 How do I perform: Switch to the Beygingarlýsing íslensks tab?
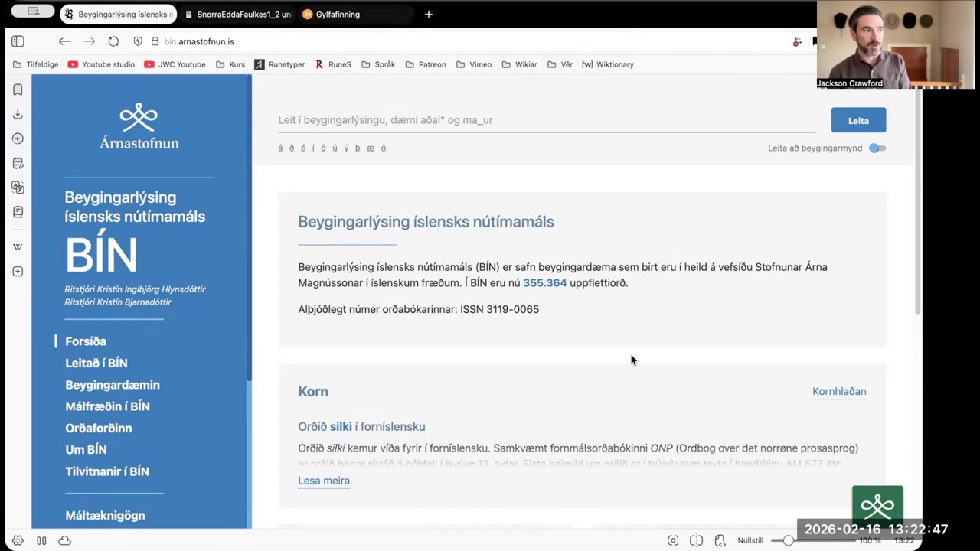pyautogui.click(x=119, y=14)
